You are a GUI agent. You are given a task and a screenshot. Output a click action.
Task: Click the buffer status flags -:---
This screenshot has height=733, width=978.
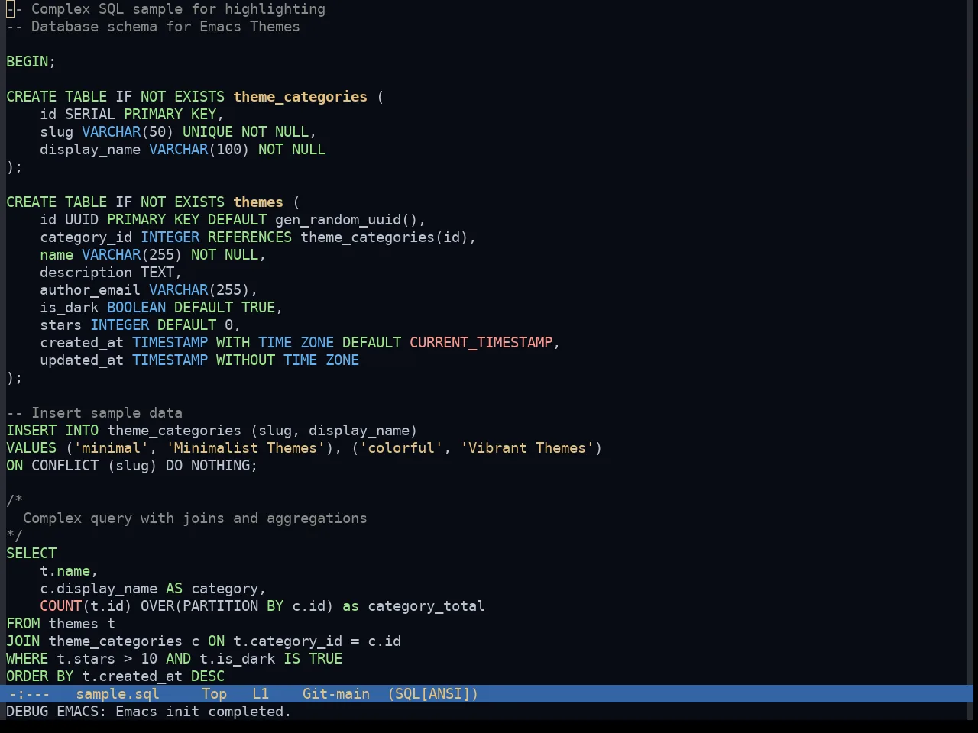(29, 694)
